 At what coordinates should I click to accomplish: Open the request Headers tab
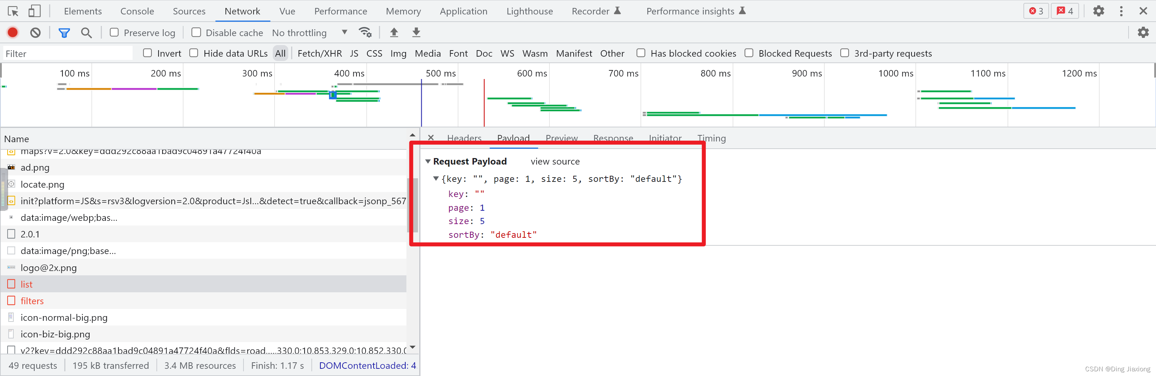pyautogui.click(x=464, y=138)
